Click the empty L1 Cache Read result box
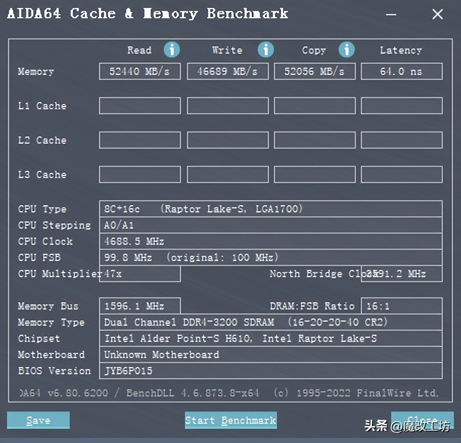Screen dimensions: 461x443 click(x=140, y=106)
